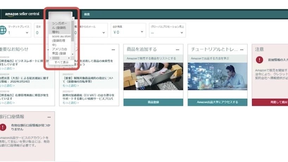Click the red alert icon in 銀行口座情報 card

coord(3,127)
